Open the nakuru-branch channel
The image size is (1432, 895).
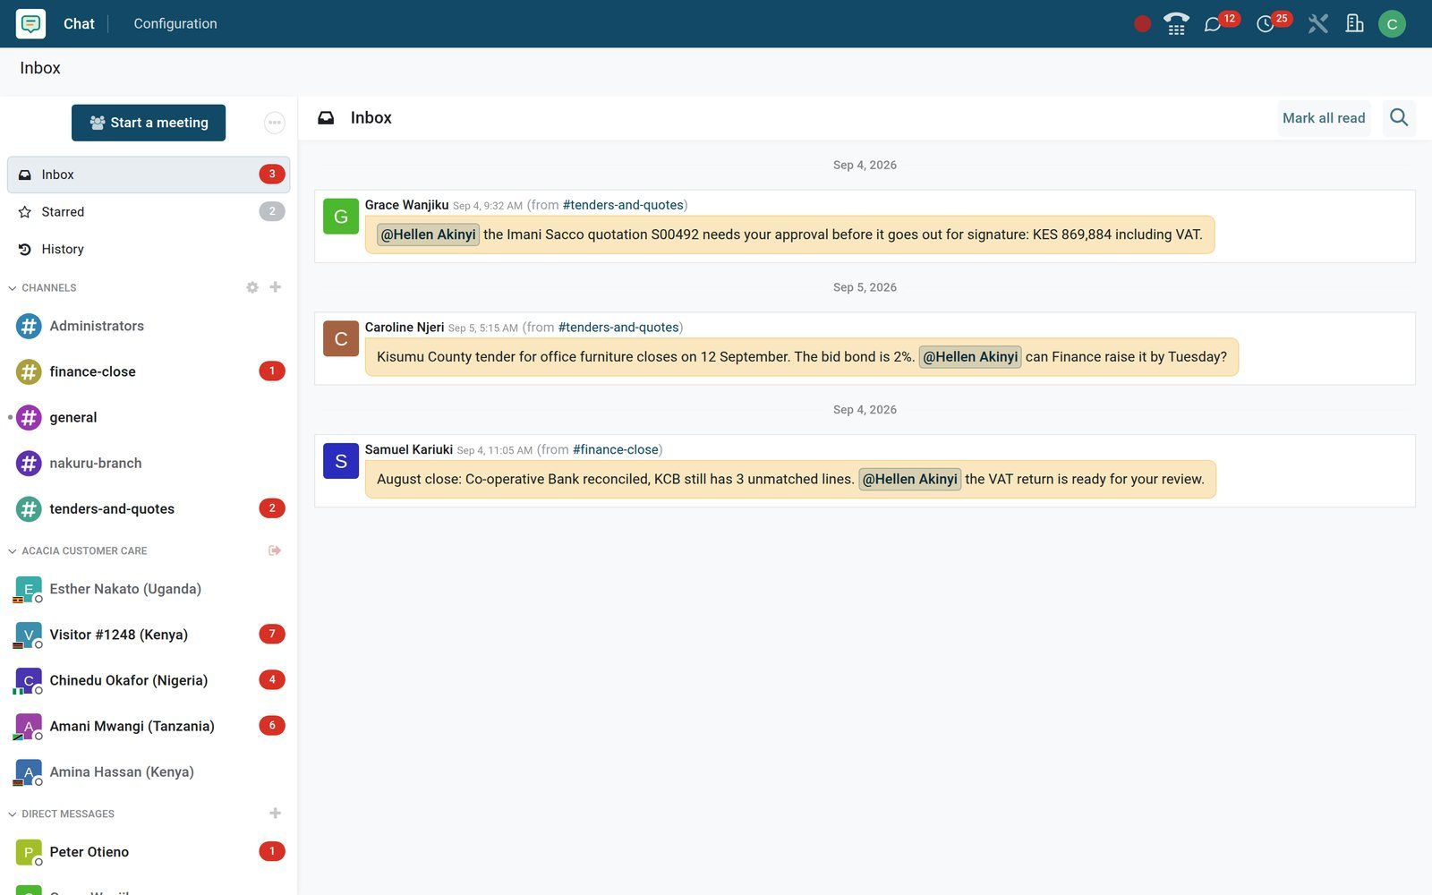point(149,464)
